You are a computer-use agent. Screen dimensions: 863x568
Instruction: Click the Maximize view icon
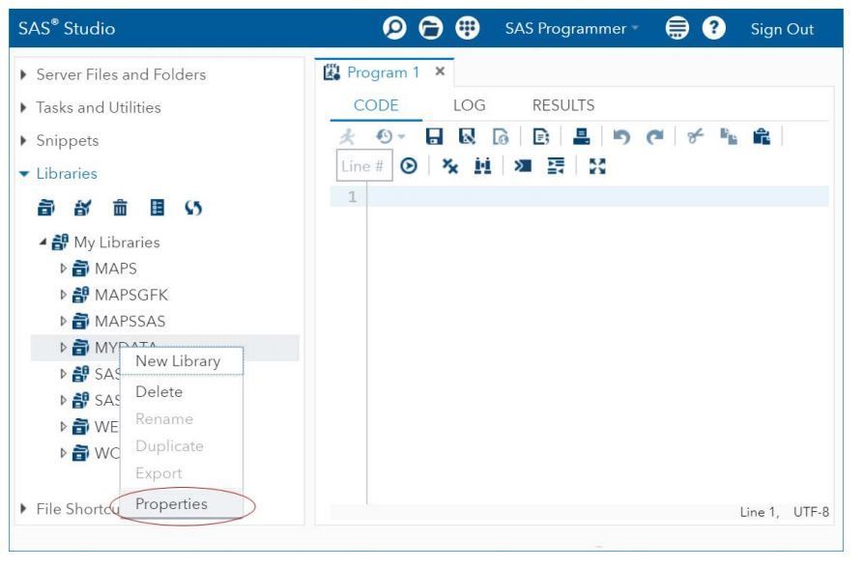pos(597,166)
